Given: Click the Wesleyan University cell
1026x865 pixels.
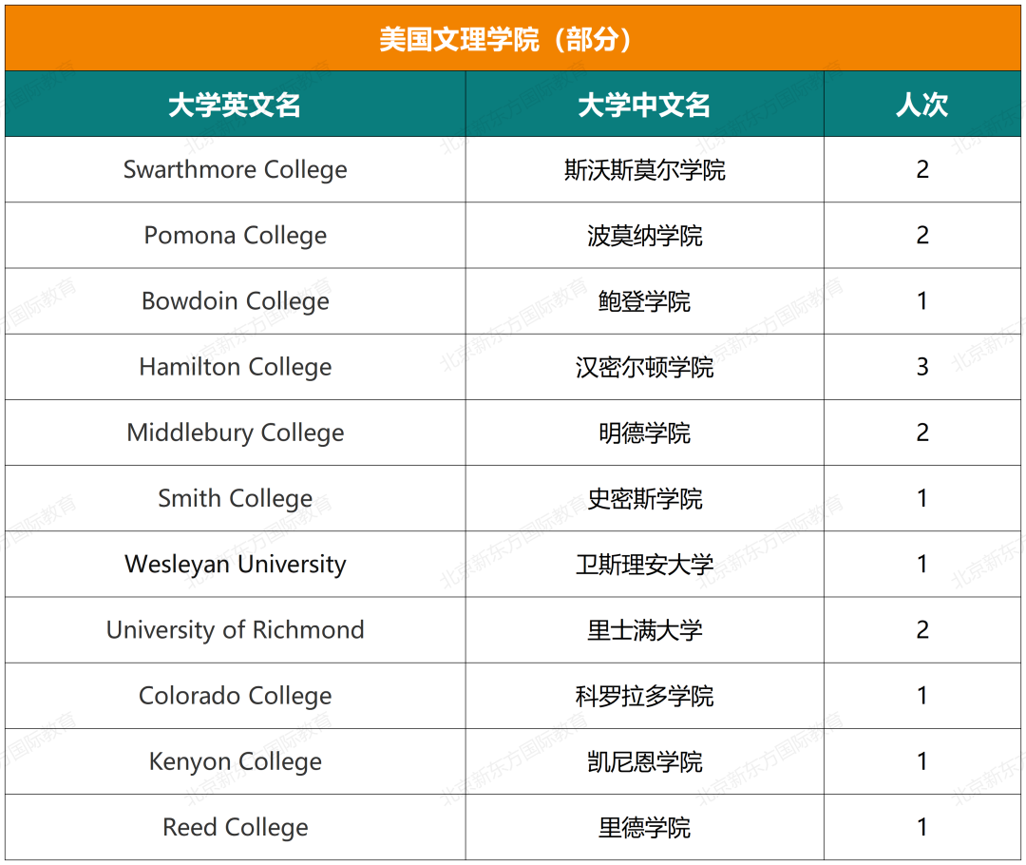Looking at the screenshot, I should (x=235, y=564).
